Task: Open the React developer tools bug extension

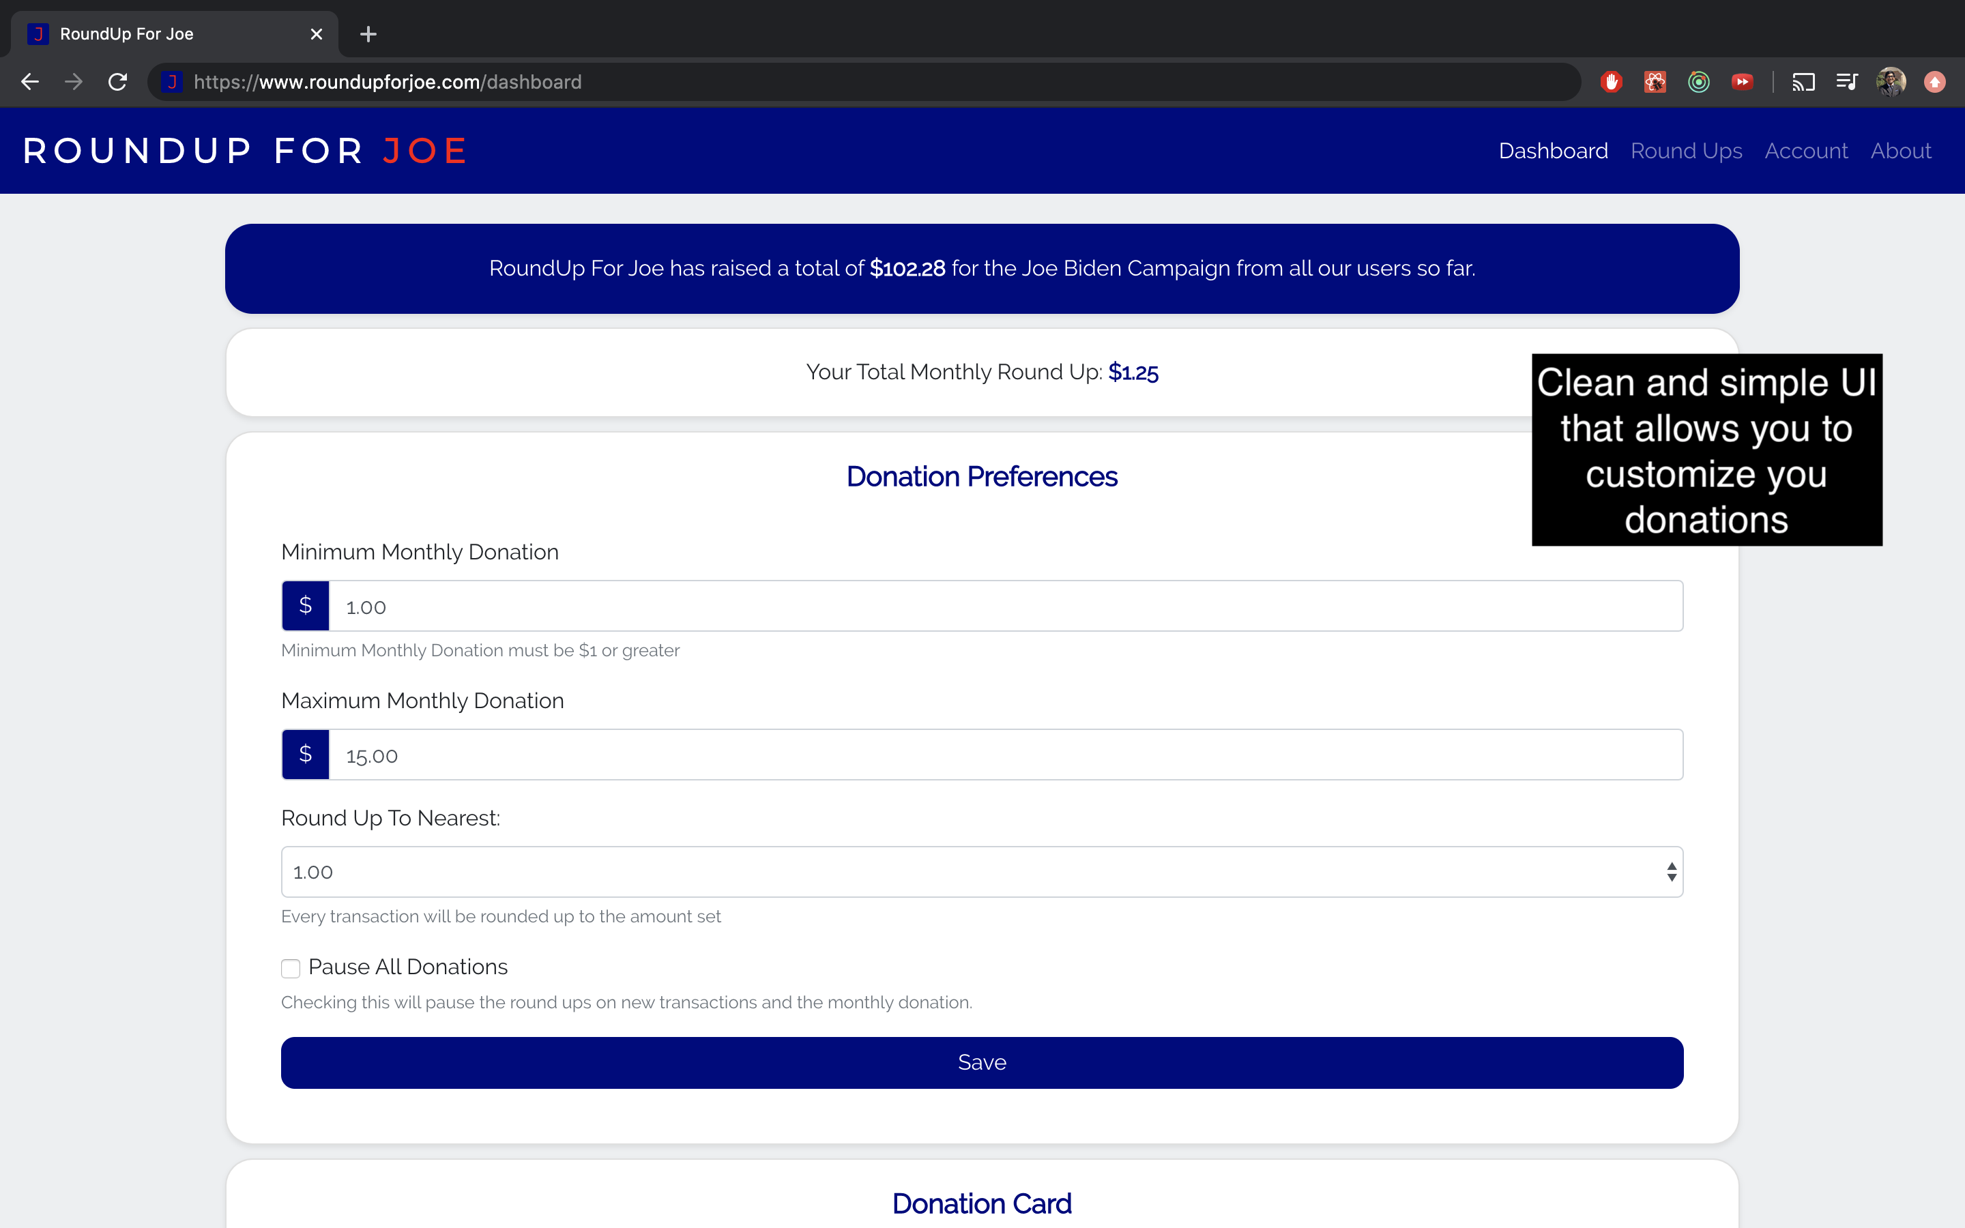Action: click(1655, 82)
